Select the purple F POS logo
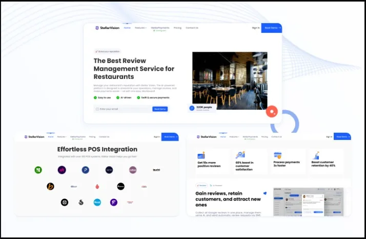Image resolution: width=366 pixels, height=239 pixels. (x=114, y=202)
